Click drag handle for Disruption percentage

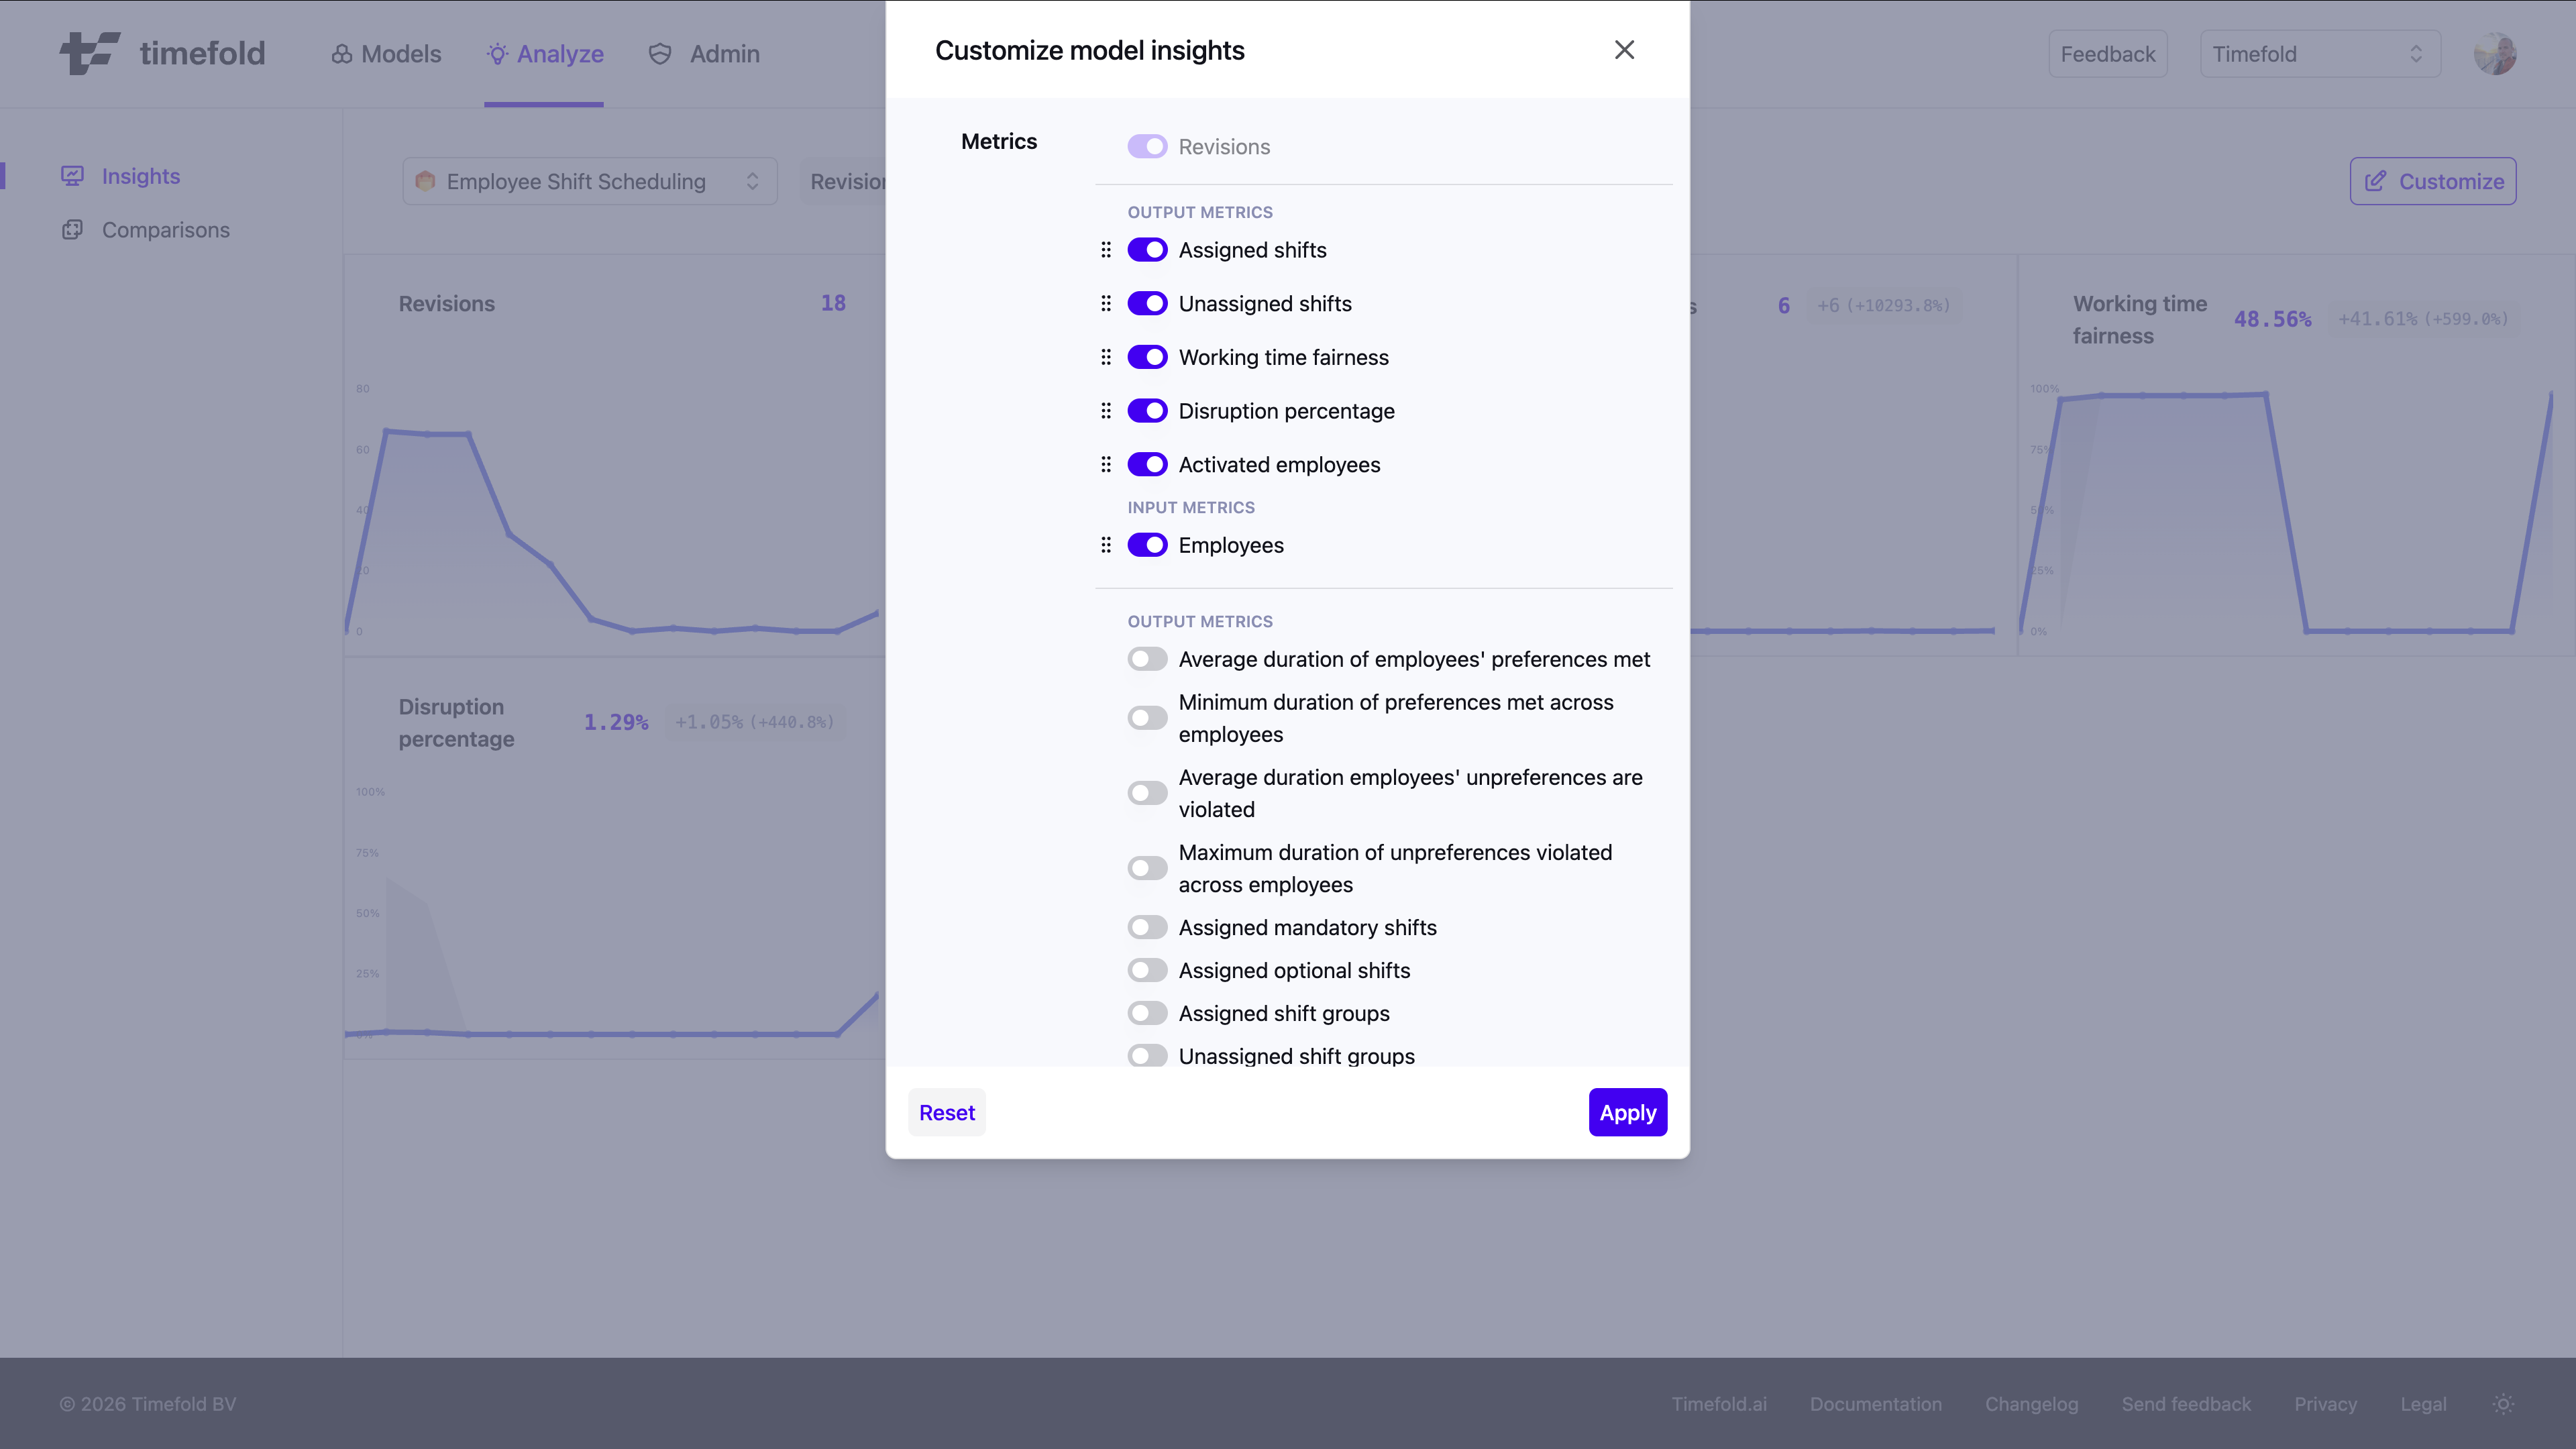tap(1106, 411)
